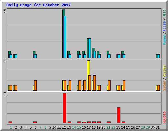Click the orange Sites bar for day 24
The width and height of the screenshot is (168, 131).
coord(124,85)
